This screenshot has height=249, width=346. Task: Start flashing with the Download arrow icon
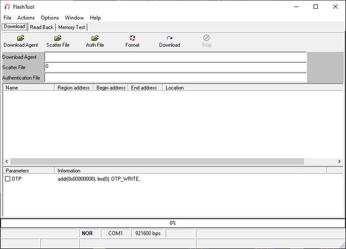coord(169,38)
